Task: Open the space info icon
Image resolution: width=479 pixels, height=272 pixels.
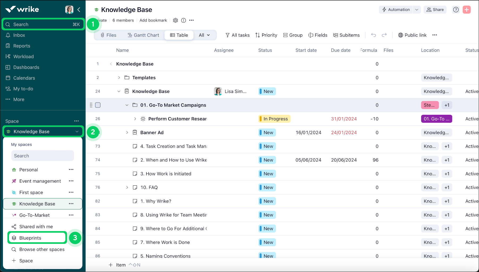Action: click(x=183, y=20)
